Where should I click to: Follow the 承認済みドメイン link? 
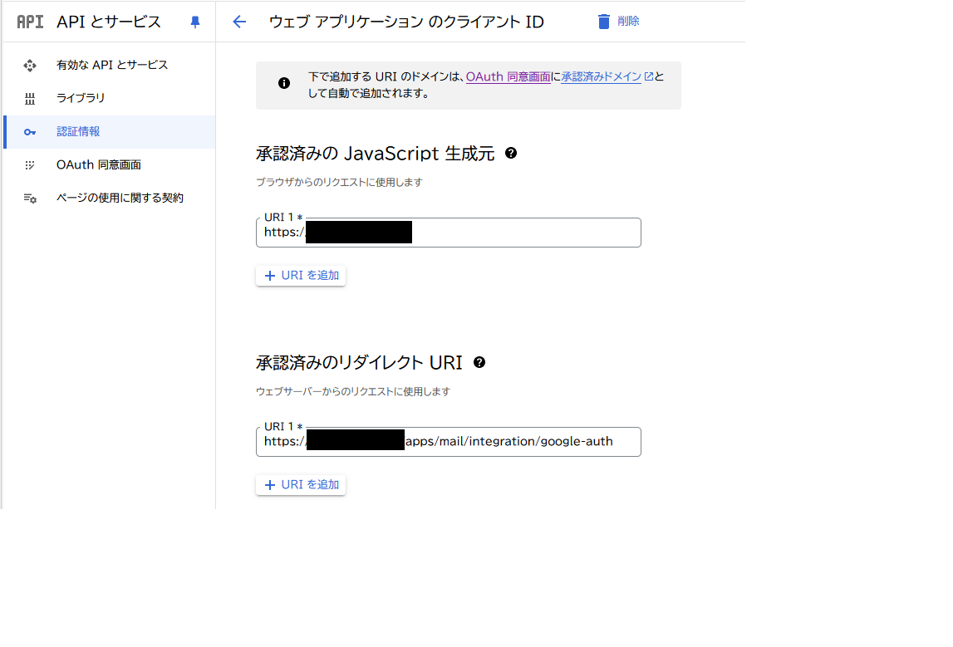[602, 76]
